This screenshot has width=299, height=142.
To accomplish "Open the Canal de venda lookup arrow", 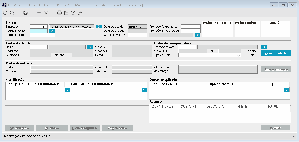I will [x=197, y=35].
